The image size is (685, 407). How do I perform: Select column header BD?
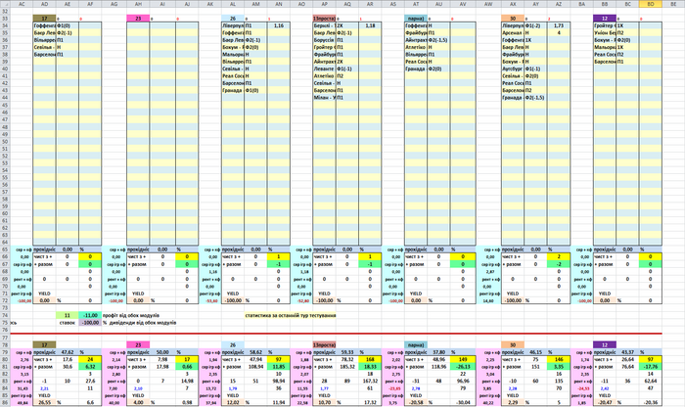(651, 4)
